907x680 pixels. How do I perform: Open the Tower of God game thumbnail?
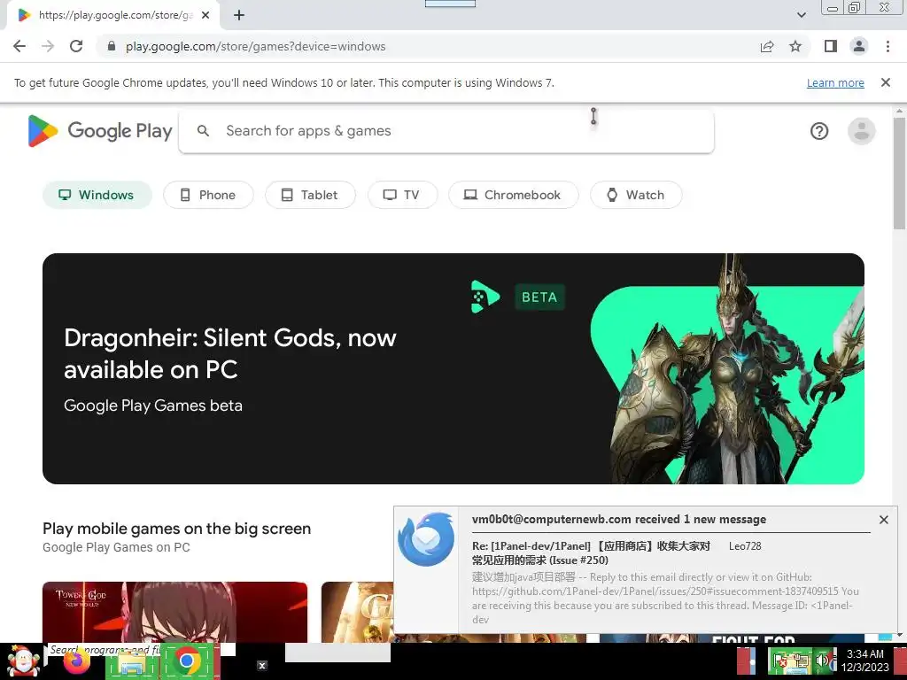pos(174,612)
